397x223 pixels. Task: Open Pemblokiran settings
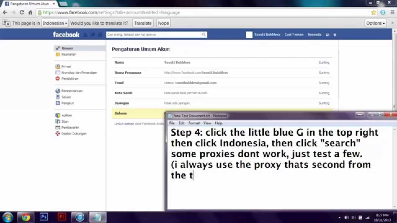[69, 79]
